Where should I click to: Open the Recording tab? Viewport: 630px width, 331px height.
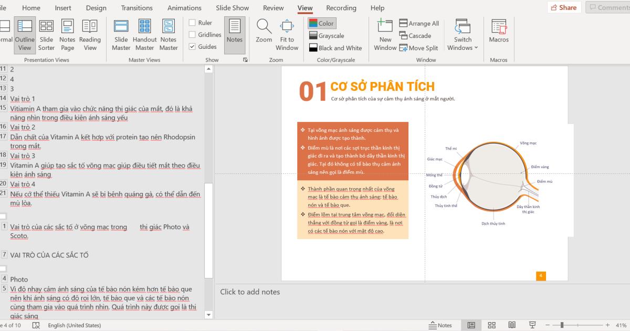[341, 8]
